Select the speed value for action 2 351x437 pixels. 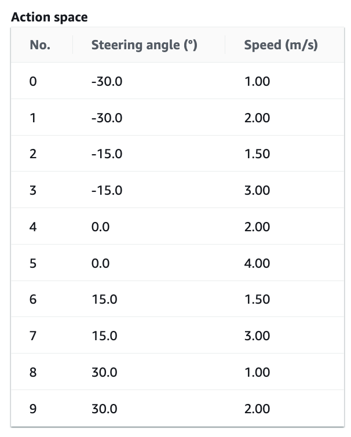257,154
